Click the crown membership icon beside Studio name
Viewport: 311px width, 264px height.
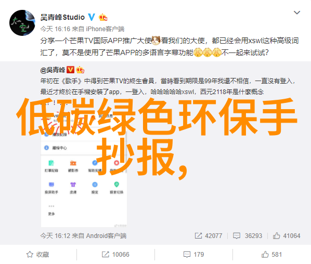(x=103, y=18)
